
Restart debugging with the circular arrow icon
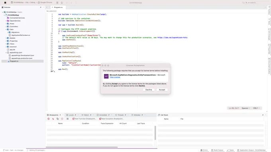62,3
